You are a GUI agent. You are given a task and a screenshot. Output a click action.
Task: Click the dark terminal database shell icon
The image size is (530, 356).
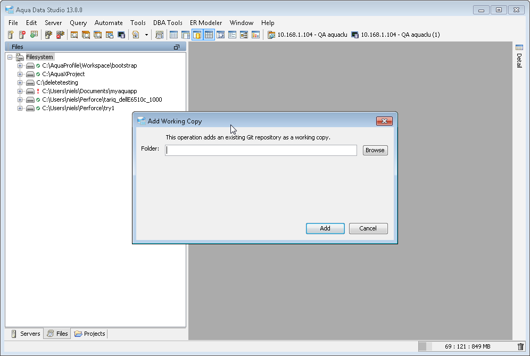tap(121, 35)
